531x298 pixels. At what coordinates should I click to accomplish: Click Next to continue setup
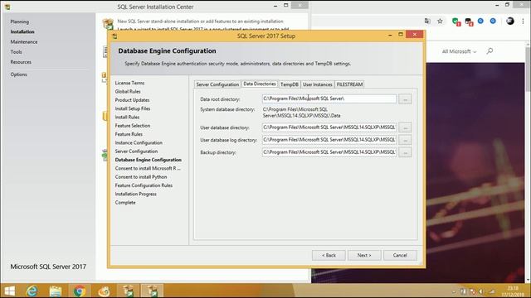click(364, 256)
